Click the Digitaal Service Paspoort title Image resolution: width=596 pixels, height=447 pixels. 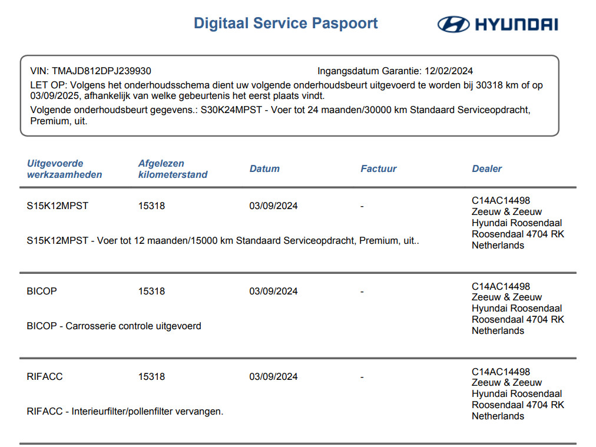pyautogui.click(x=286, y=24)
